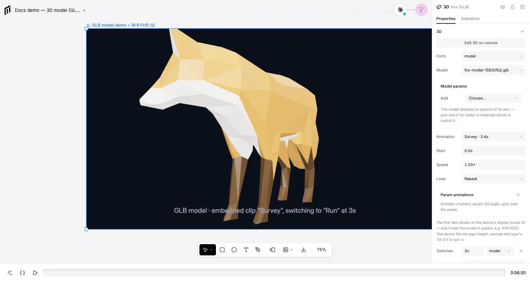This screenshot has width=530, height=282.
Task: Open the Form dropdown set to model
Action: tap(494, 56)
